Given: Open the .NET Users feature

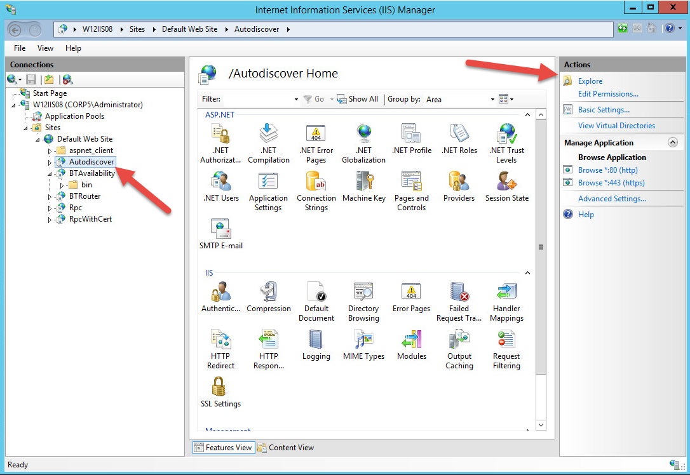Looking at the screenshot, I should [x=220, y=187].
